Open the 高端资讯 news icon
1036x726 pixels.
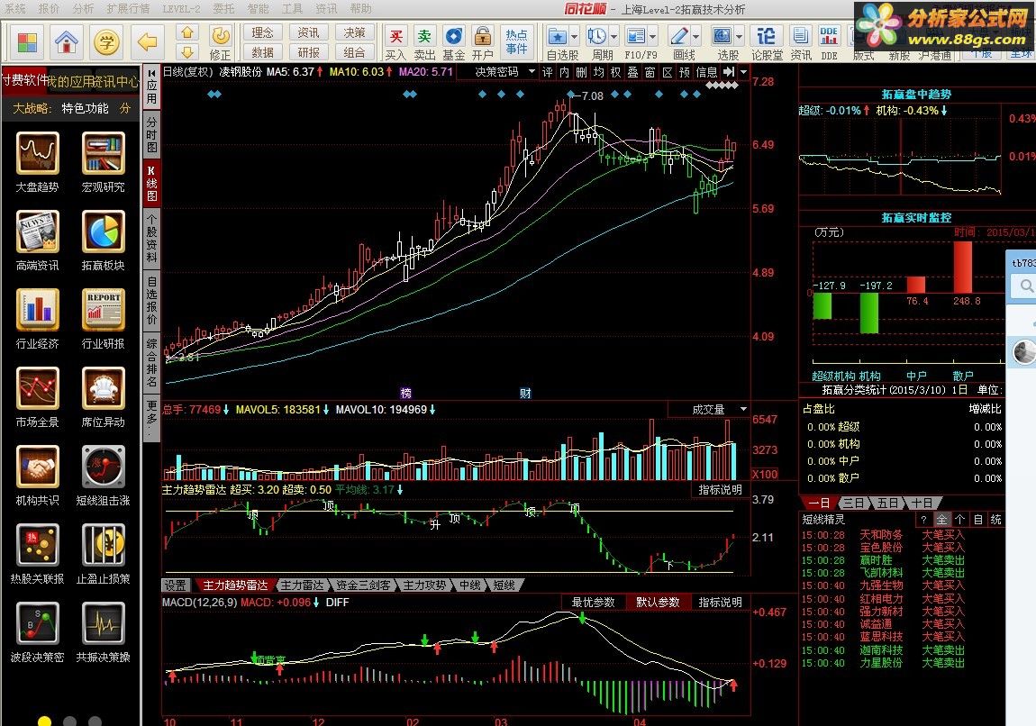pos(38,231)
